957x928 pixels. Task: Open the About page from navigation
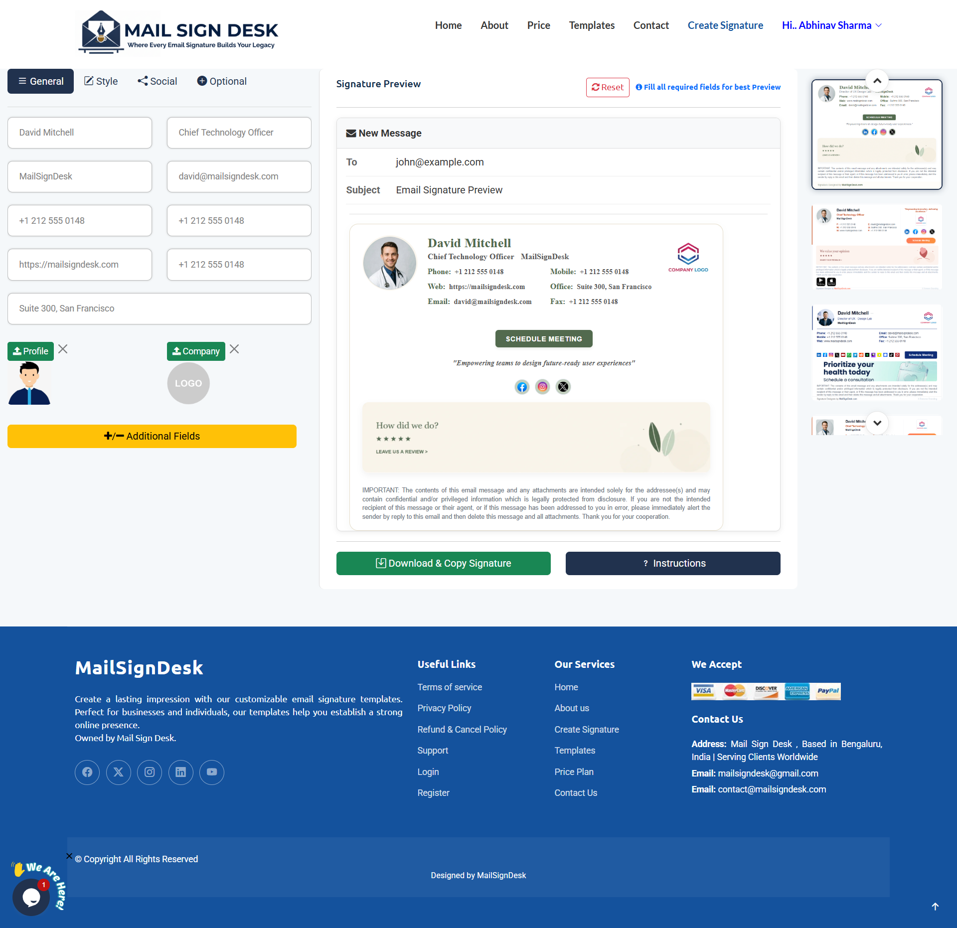pyautogui.click(x=494, y=25)
